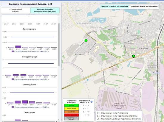Image resolution: width=164 pixels, height=122 pixels.
Task: Click the blue parking P icon on map
Action: click(x=88, y=80)
